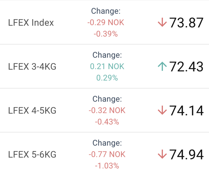The image size is (209, 175).
Task: Click the 72.43 price value
Action: point(186,66)
